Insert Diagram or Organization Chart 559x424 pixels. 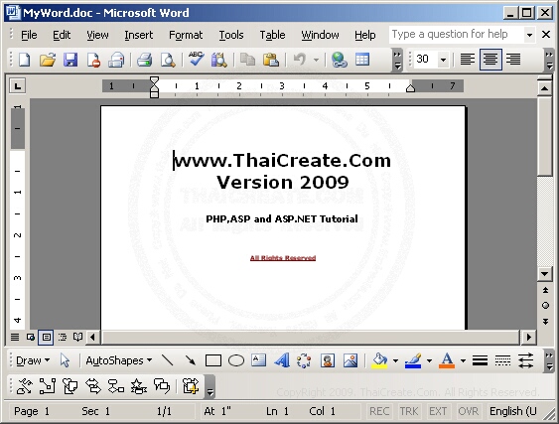pyautogui.click(x=304, y=360)
